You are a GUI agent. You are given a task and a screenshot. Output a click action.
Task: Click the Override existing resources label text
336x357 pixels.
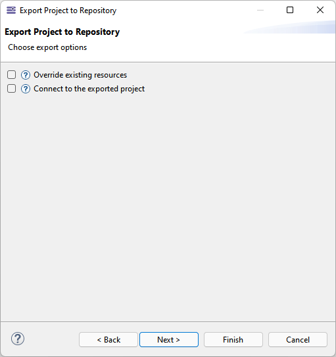80,75
